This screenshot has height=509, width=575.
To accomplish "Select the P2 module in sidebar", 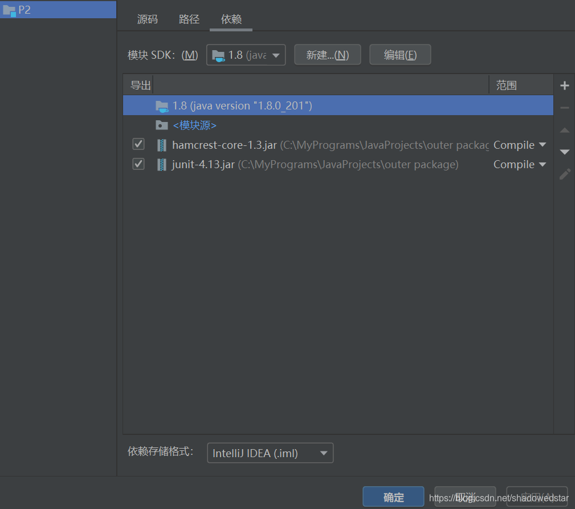I will [x=58, y=10].
